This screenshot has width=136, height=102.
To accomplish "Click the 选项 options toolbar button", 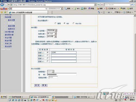I will pos(130,9).
